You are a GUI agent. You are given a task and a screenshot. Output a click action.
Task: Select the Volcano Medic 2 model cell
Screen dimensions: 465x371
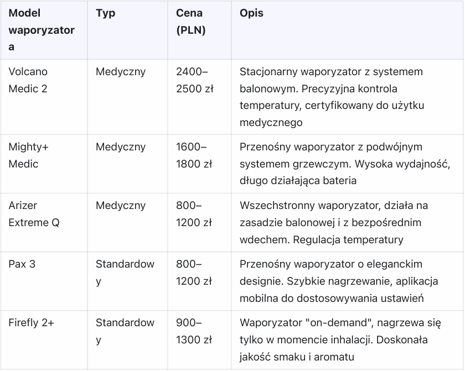[28, 80]
